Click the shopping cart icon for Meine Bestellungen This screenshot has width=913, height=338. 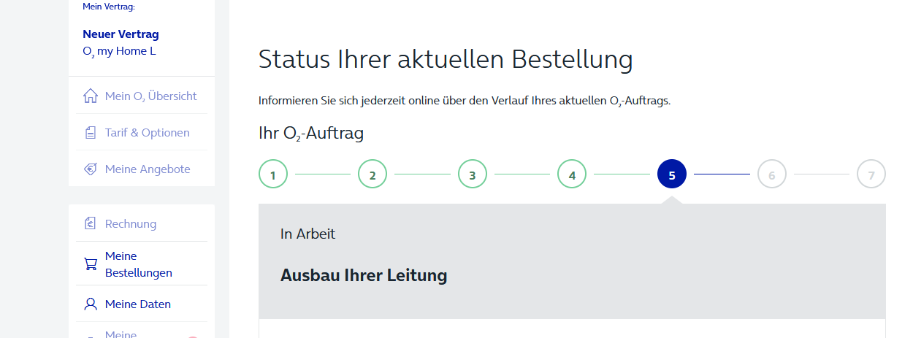(x=91, y=264)
